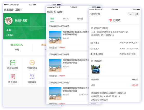Open 已核销订单 stamp icon
144x110 pixels.
[32, 63]
